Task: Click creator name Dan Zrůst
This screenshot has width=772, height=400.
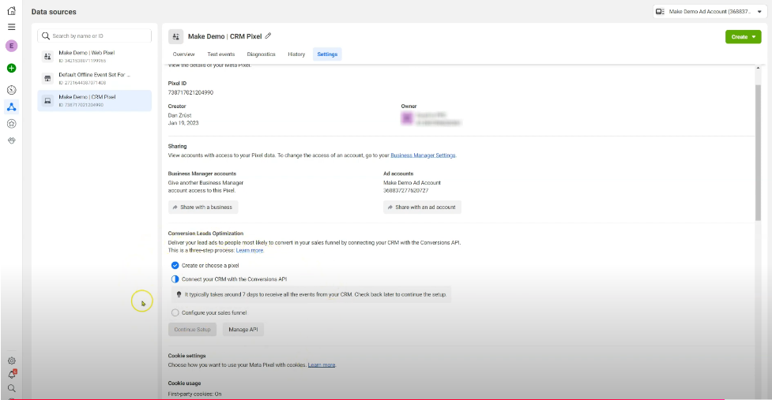Action: [179, 115]
